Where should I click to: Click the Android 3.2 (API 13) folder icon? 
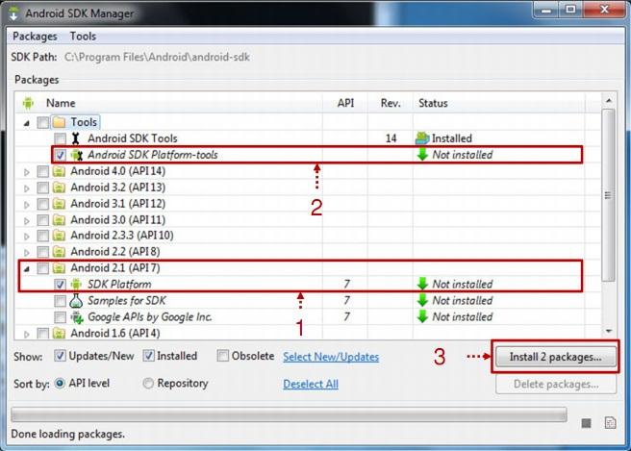[60, 188]
